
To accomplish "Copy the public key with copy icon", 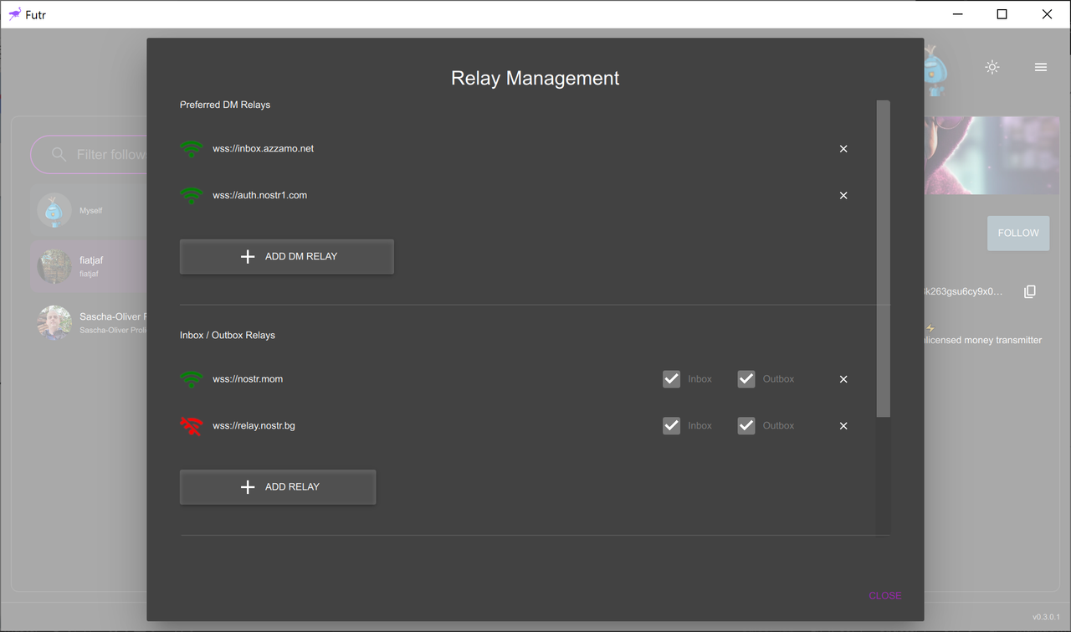I will point(1030,291).
